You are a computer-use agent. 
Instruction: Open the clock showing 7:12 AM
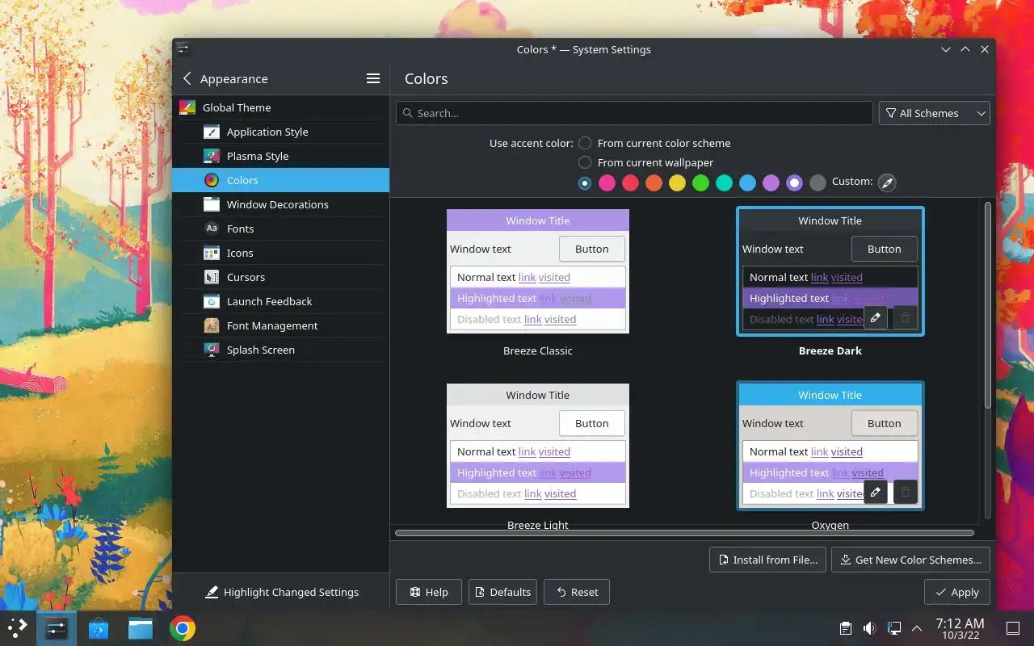click(960, 628)
